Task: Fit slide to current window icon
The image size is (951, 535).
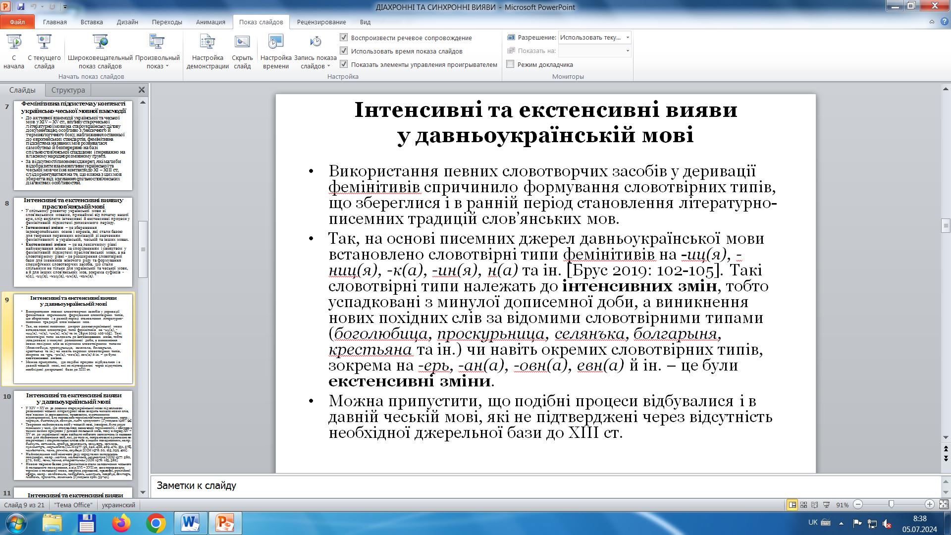Action: pos(944,505)
